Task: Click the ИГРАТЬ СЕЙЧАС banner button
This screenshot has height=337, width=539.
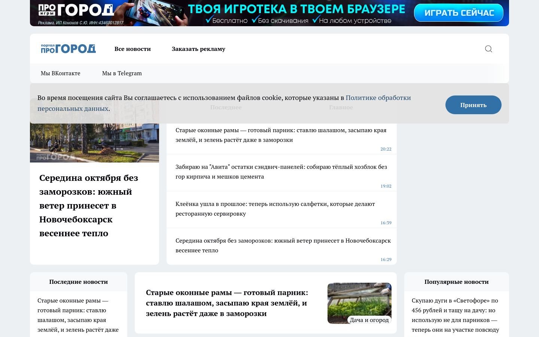Action: click(x=459, y=13)
